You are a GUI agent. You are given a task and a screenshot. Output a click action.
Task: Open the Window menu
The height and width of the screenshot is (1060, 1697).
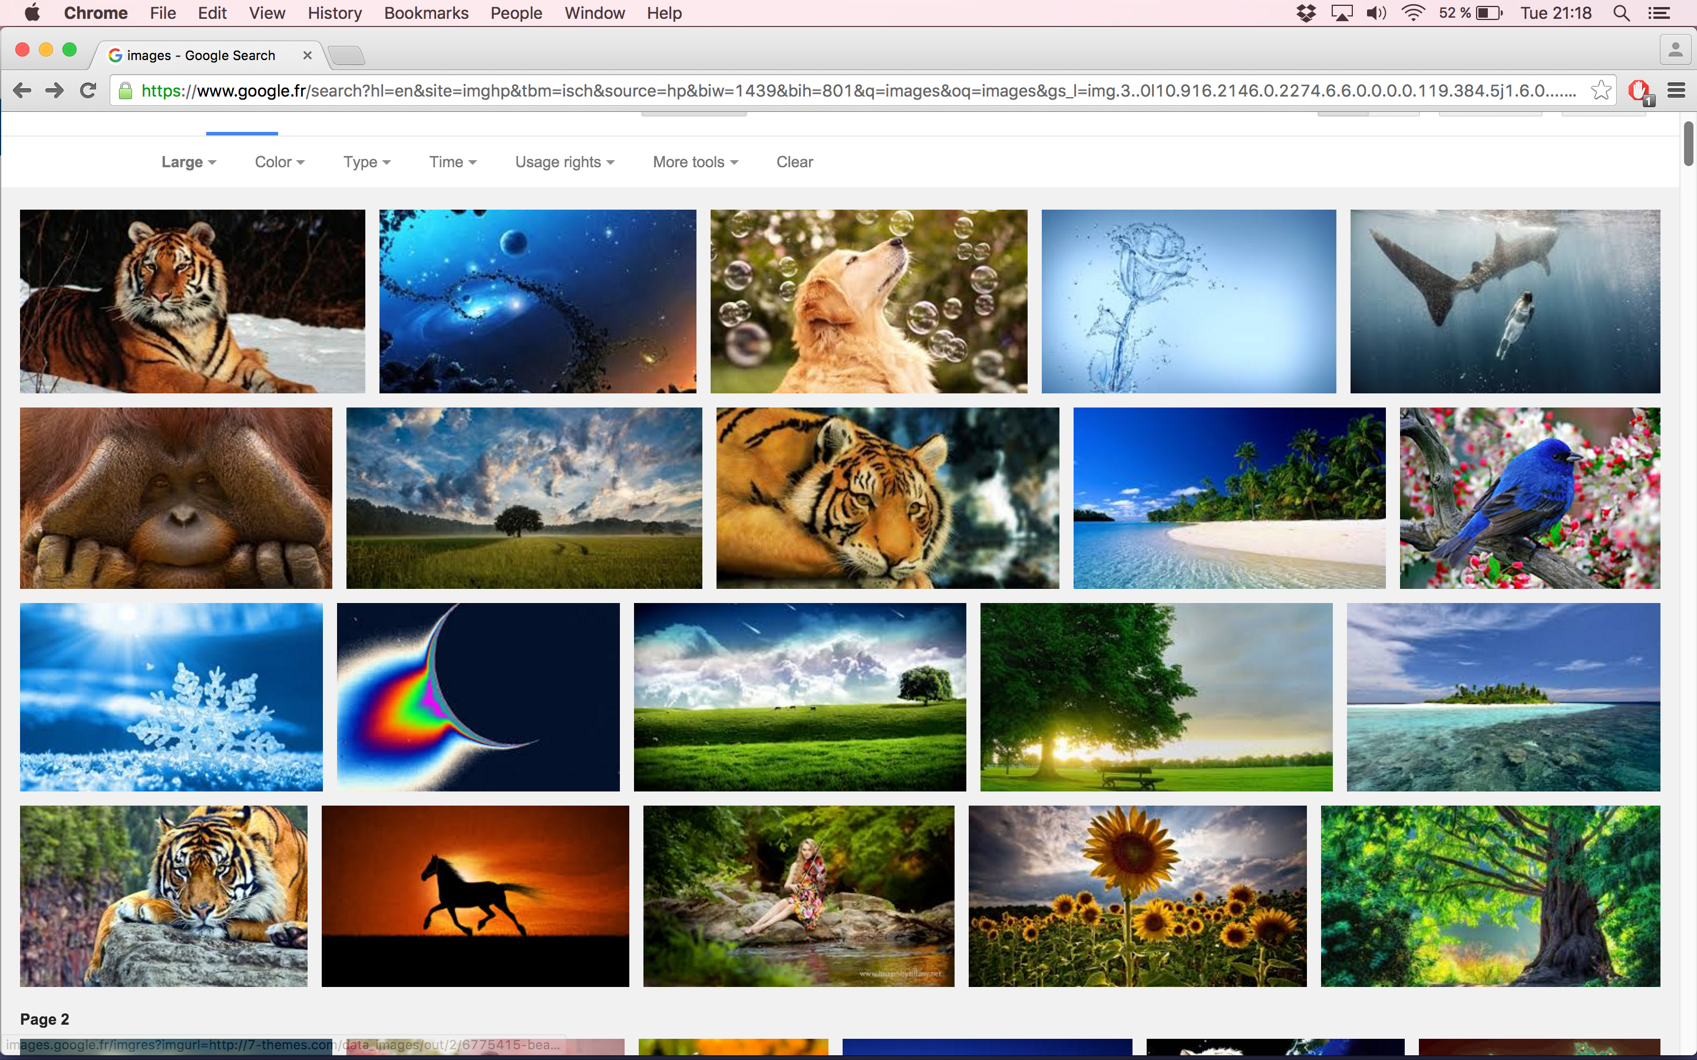pyautogui.click(x=595, y=14)
